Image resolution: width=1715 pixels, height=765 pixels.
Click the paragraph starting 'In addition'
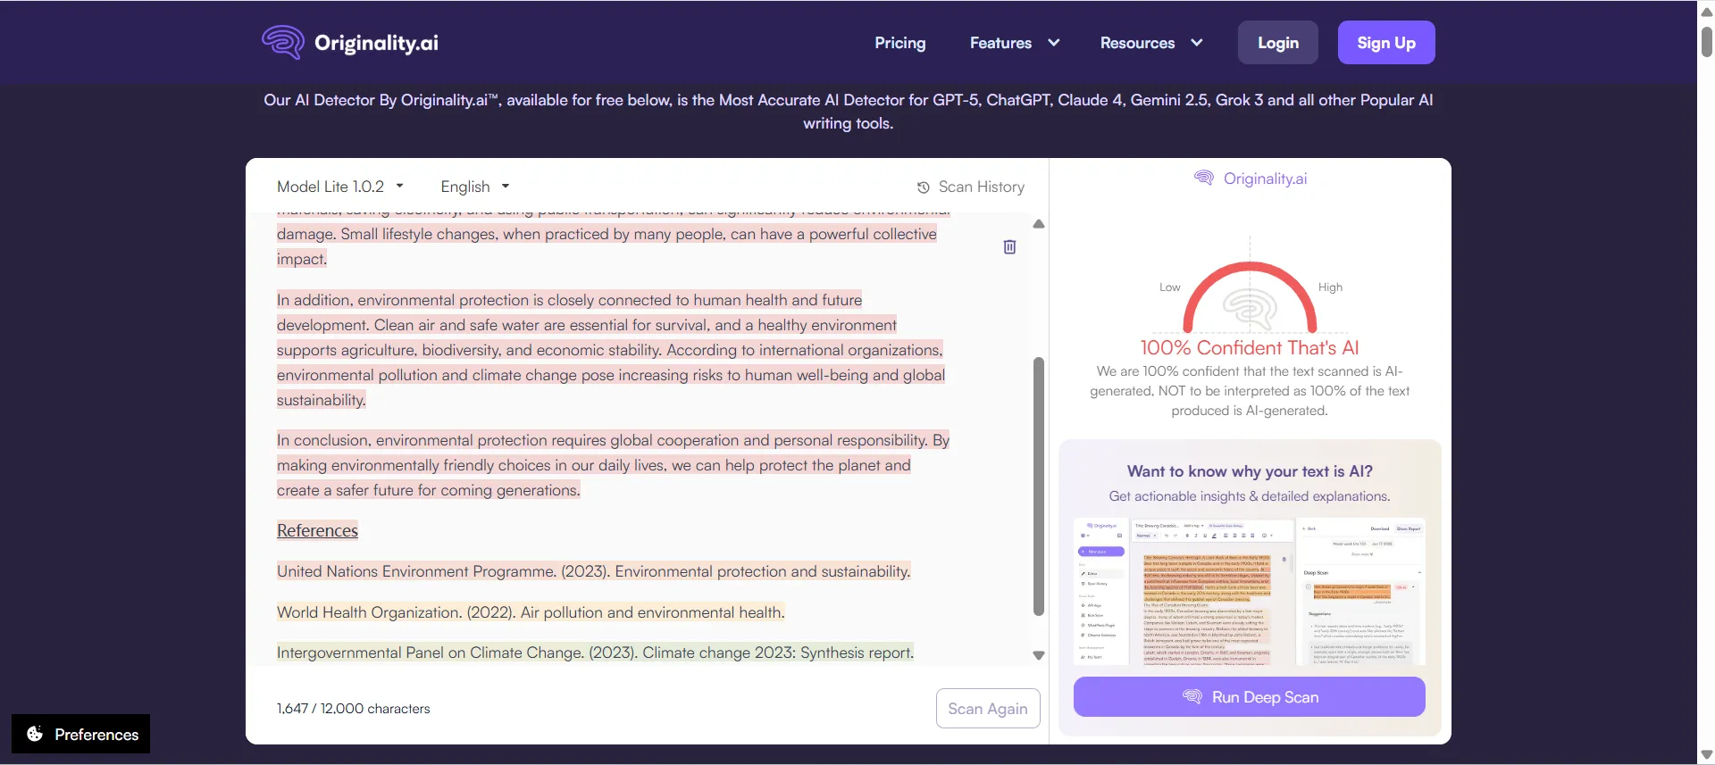pos(611,350)
